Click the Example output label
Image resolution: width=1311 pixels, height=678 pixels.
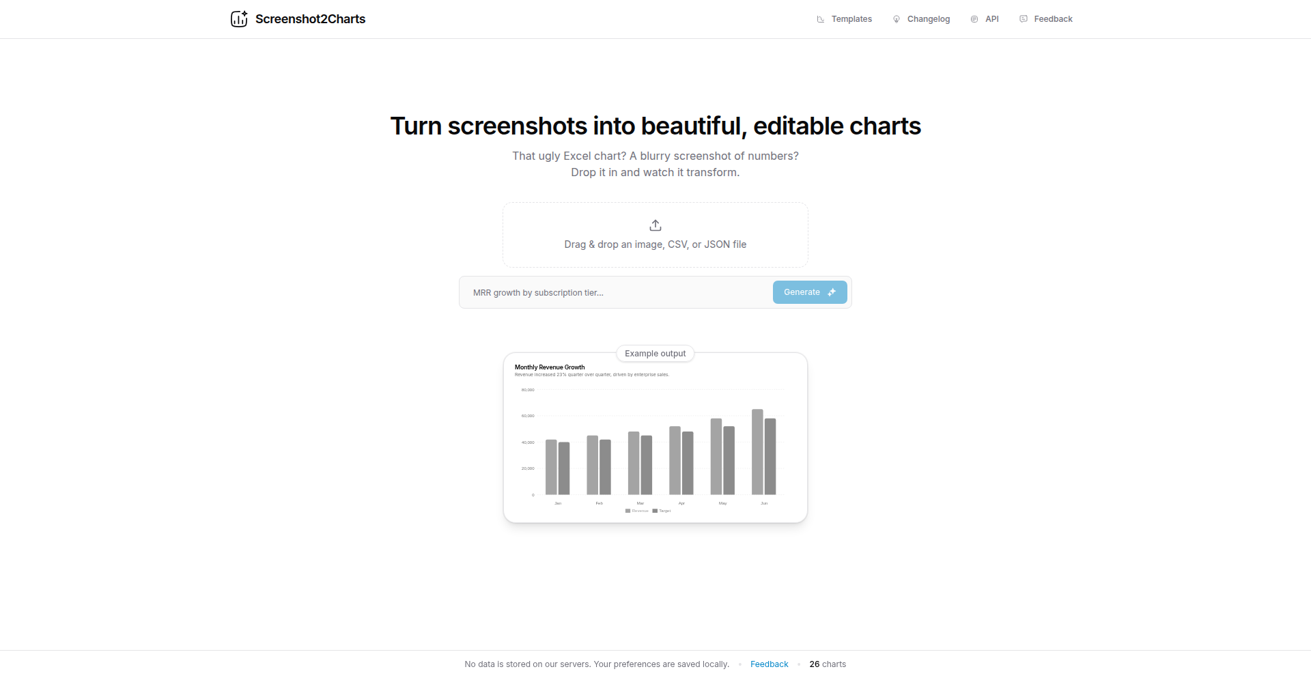point(655,354)
